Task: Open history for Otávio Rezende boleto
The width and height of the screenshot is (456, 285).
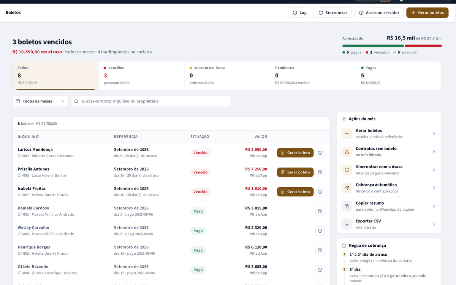Action: [320, 270]
